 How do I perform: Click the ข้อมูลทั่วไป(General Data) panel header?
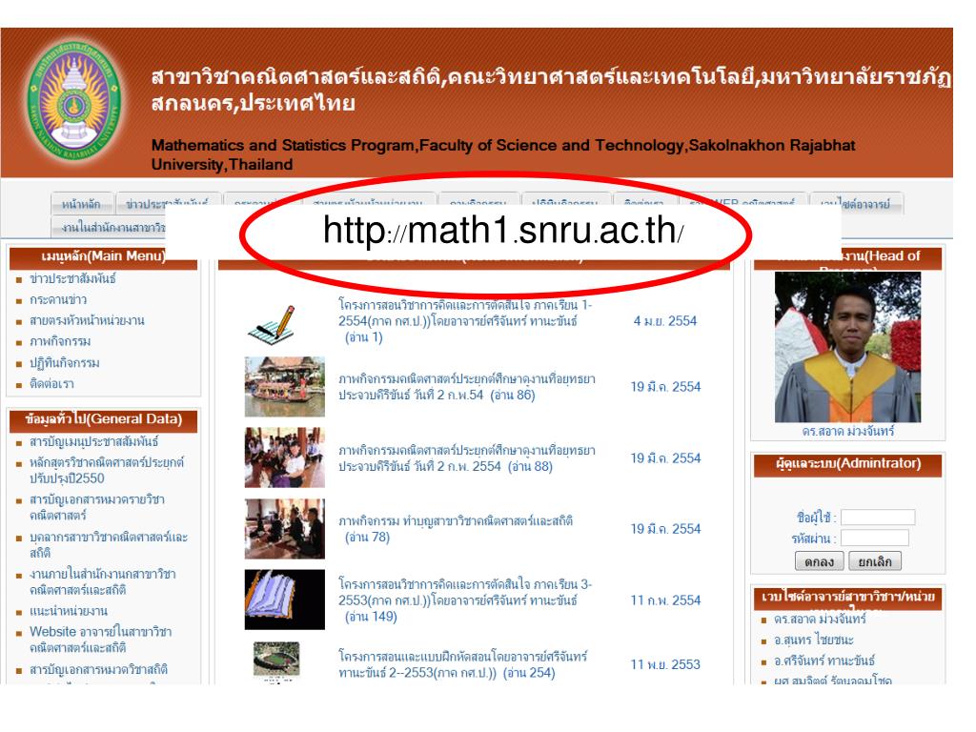103,419
